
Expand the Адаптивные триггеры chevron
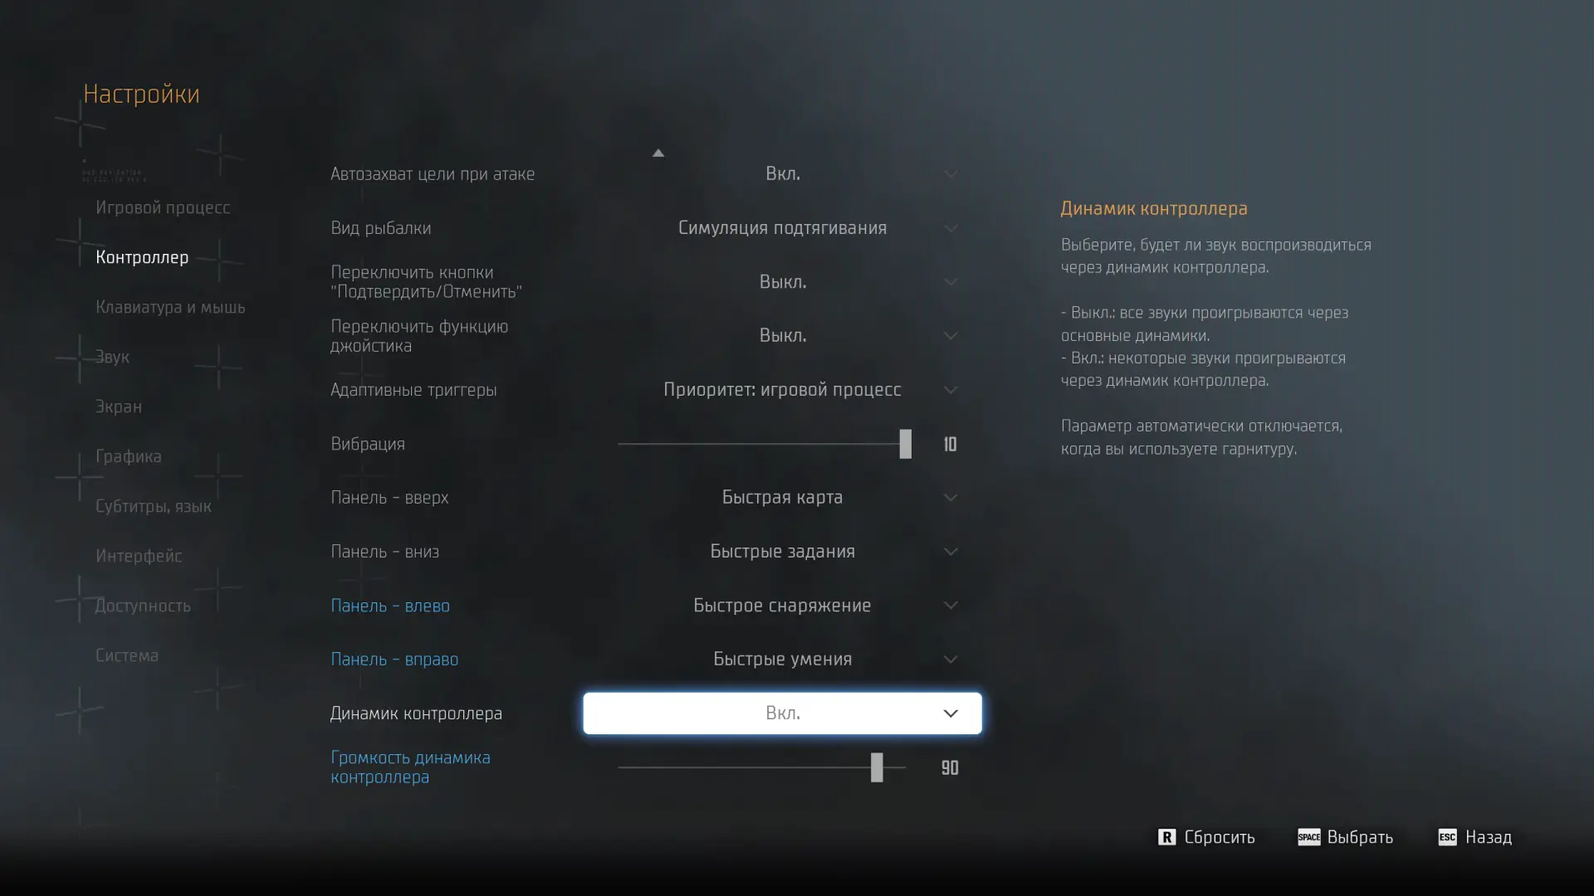pos(951,390)
